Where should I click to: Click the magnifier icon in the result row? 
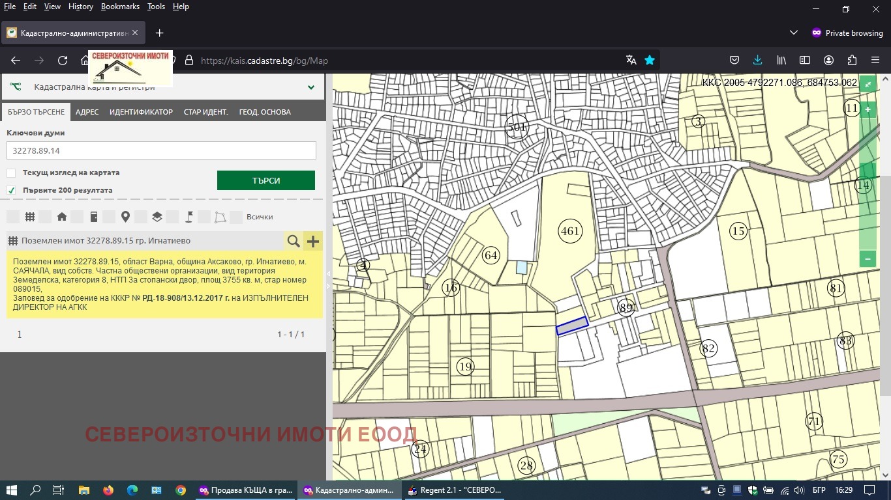[x=294, y=242]
